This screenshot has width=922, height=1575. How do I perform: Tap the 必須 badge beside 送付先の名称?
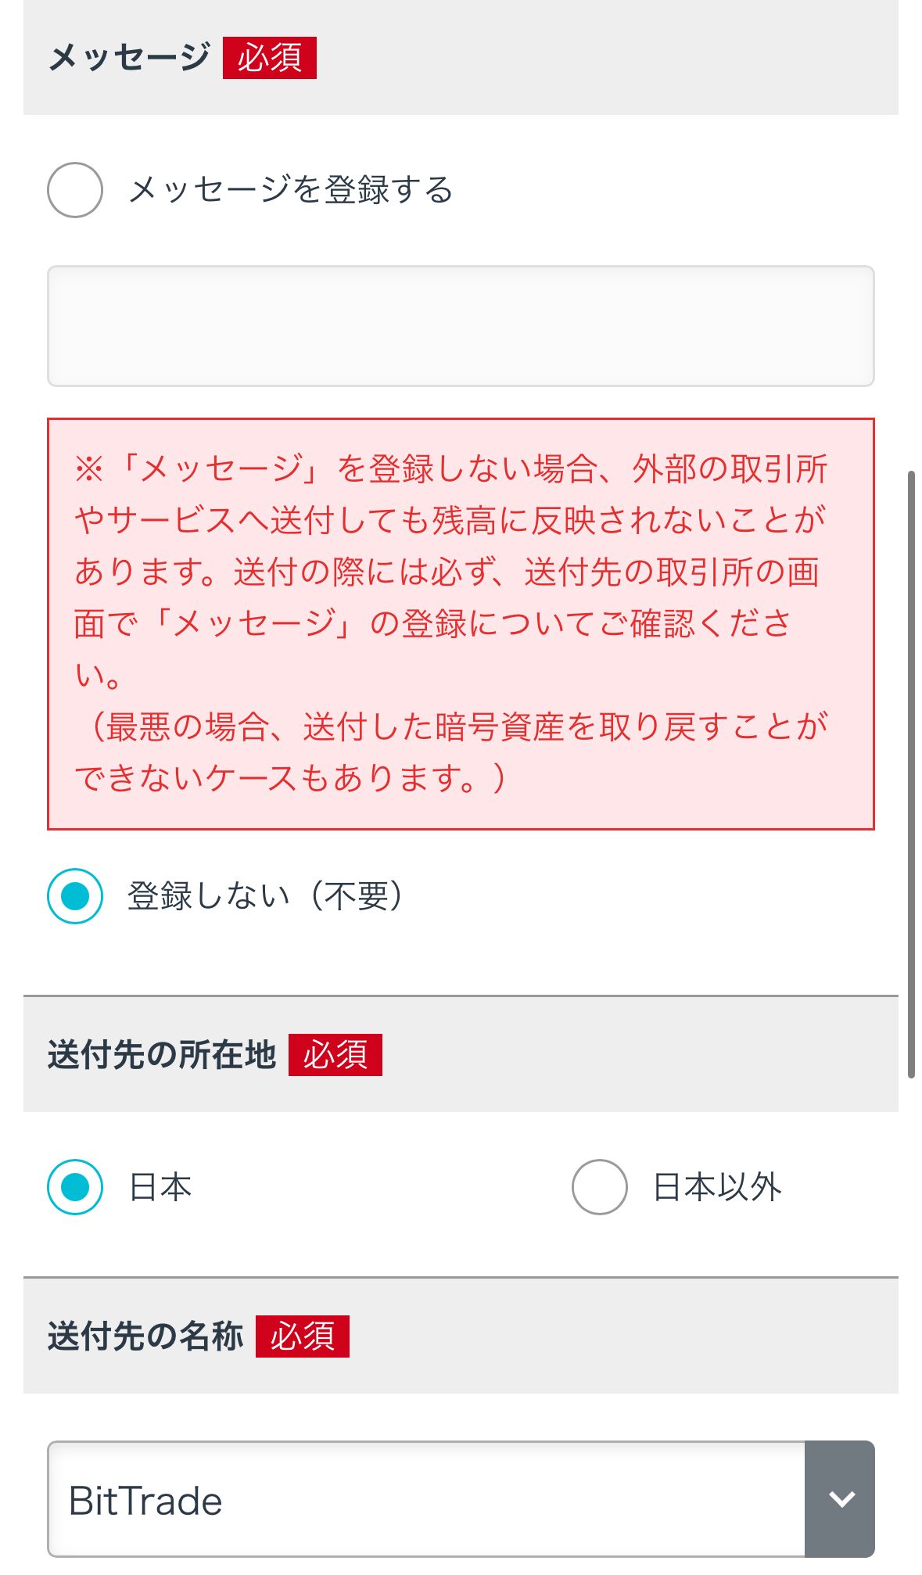(303, 1336)
